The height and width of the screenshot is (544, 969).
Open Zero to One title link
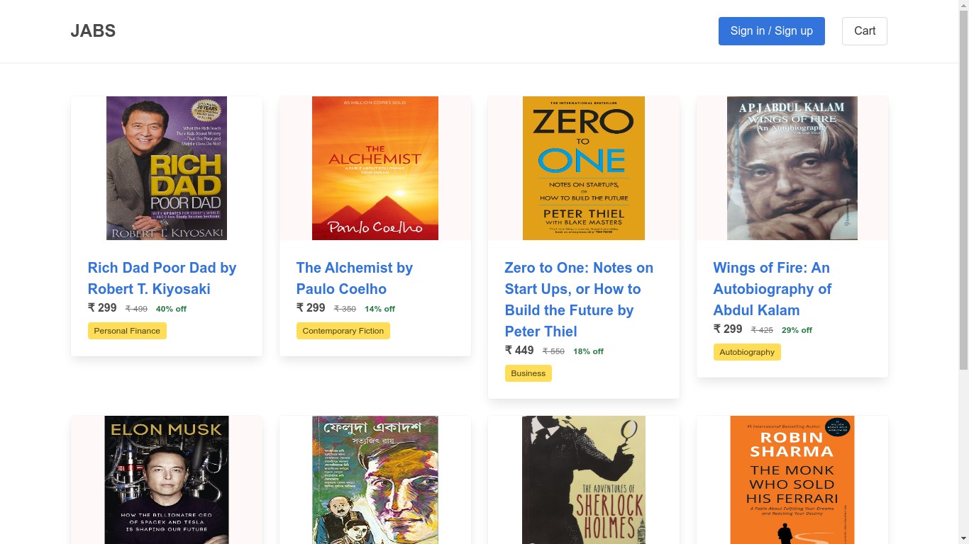point(579,300)
